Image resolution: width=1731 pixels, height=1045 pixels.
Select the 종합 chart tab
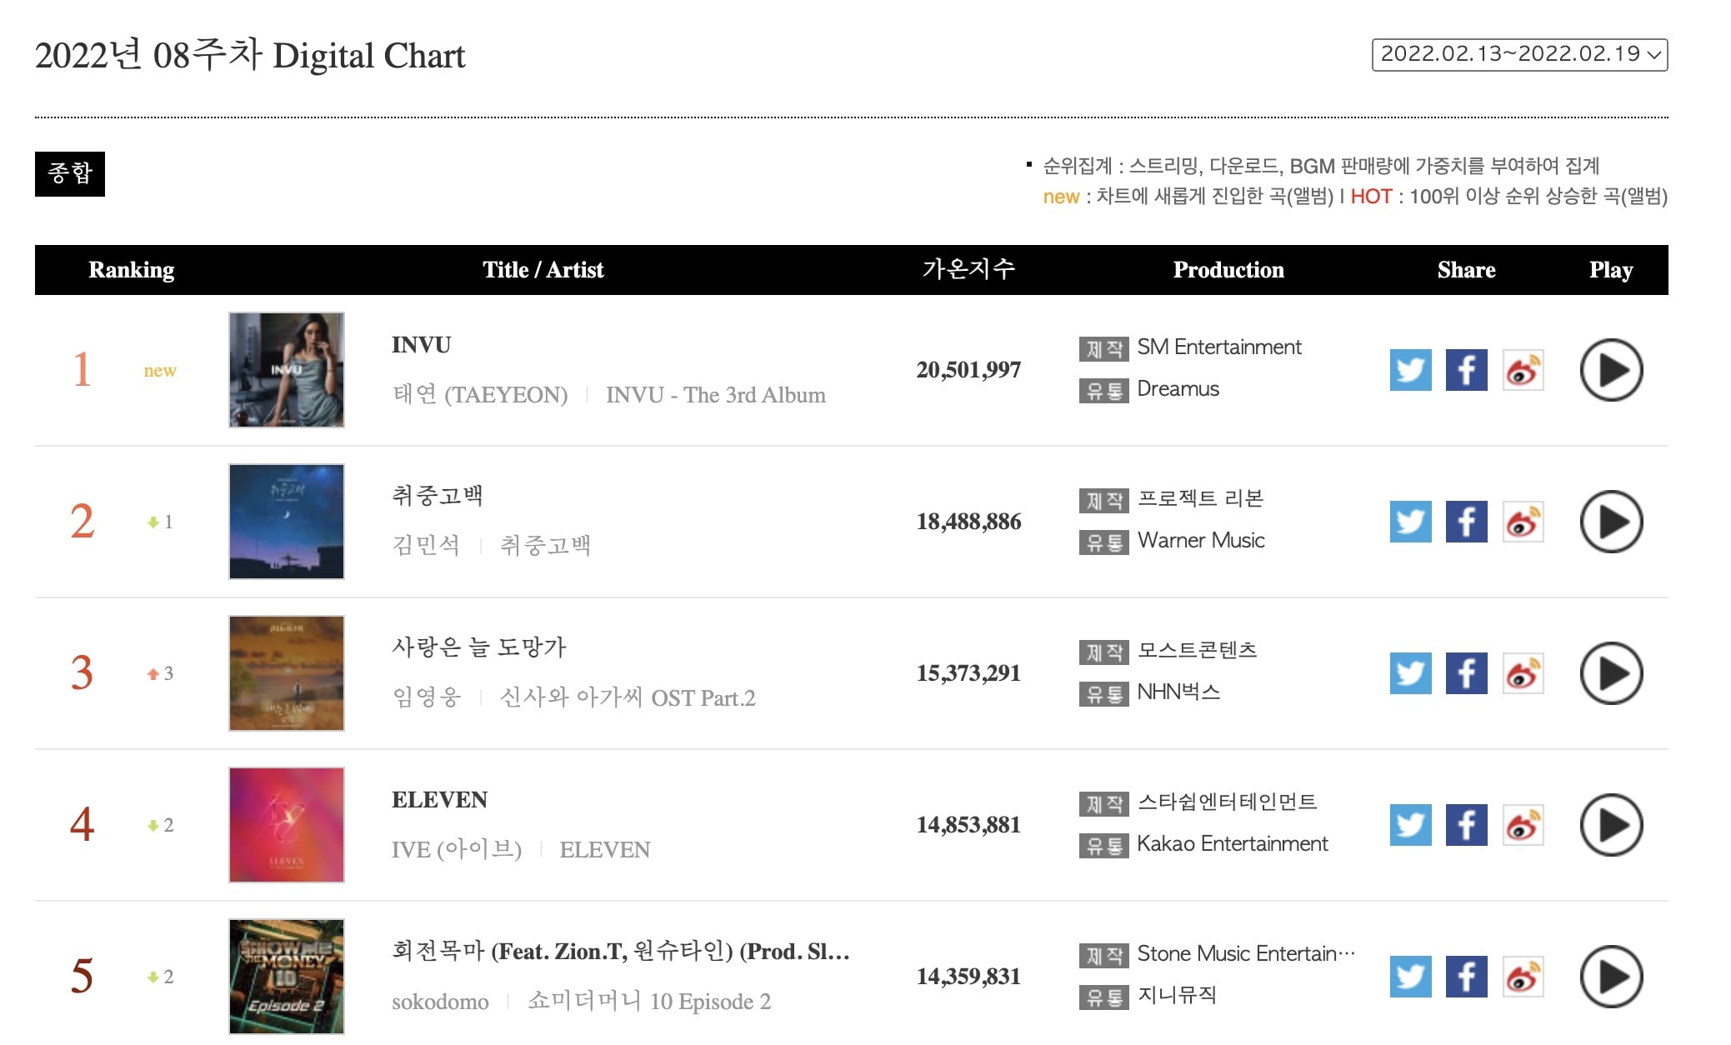(70, 173)
